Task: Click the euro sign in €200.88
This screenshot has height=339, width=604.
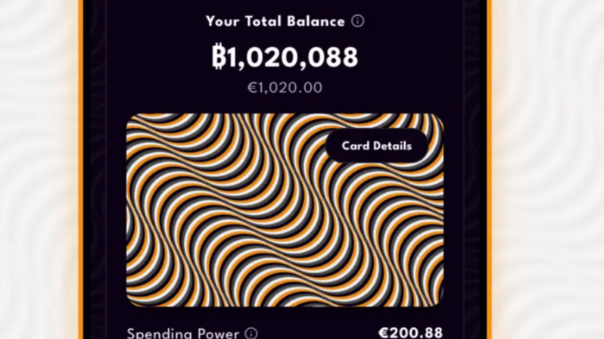Action: pyautogui.click(x=384, y=334)
